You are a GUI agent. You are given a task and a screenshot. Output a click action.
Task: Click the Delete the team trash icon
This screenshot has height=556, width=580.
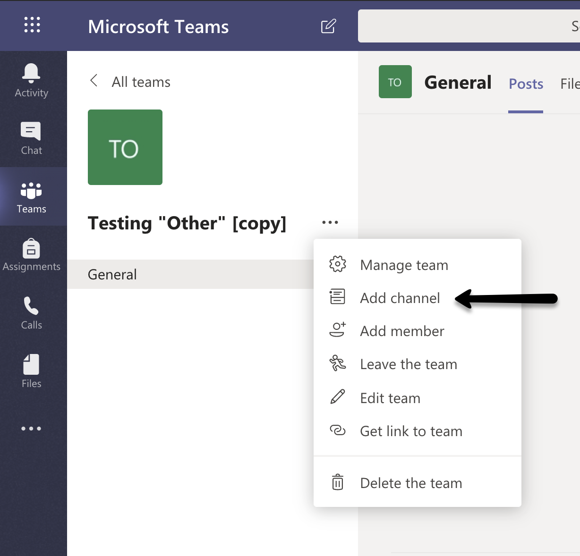pyautogui.click(x=338, y=482)
